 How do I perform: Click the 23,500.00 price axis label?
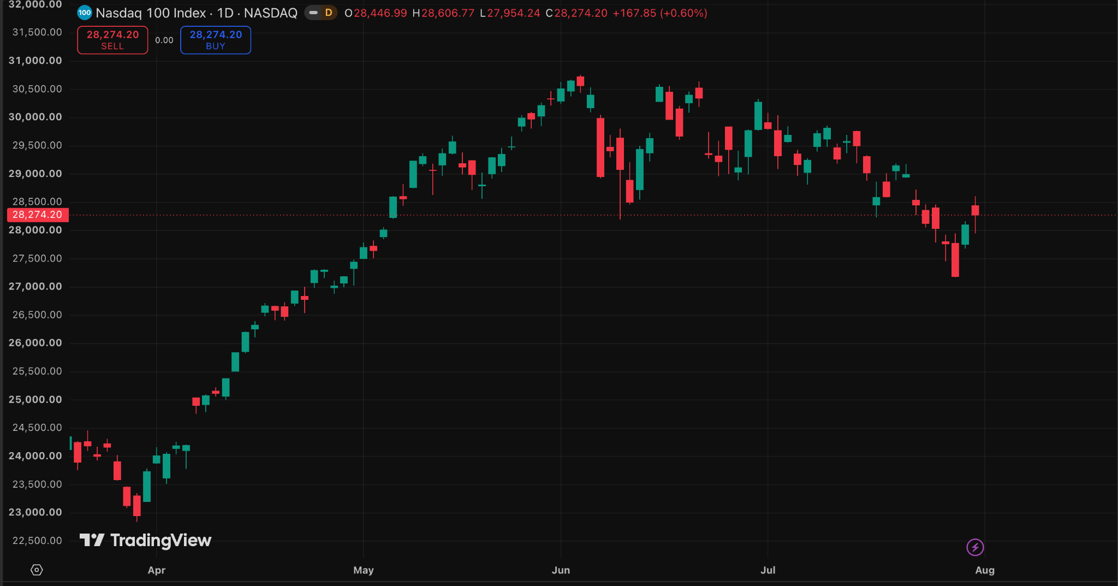[37, 484]
